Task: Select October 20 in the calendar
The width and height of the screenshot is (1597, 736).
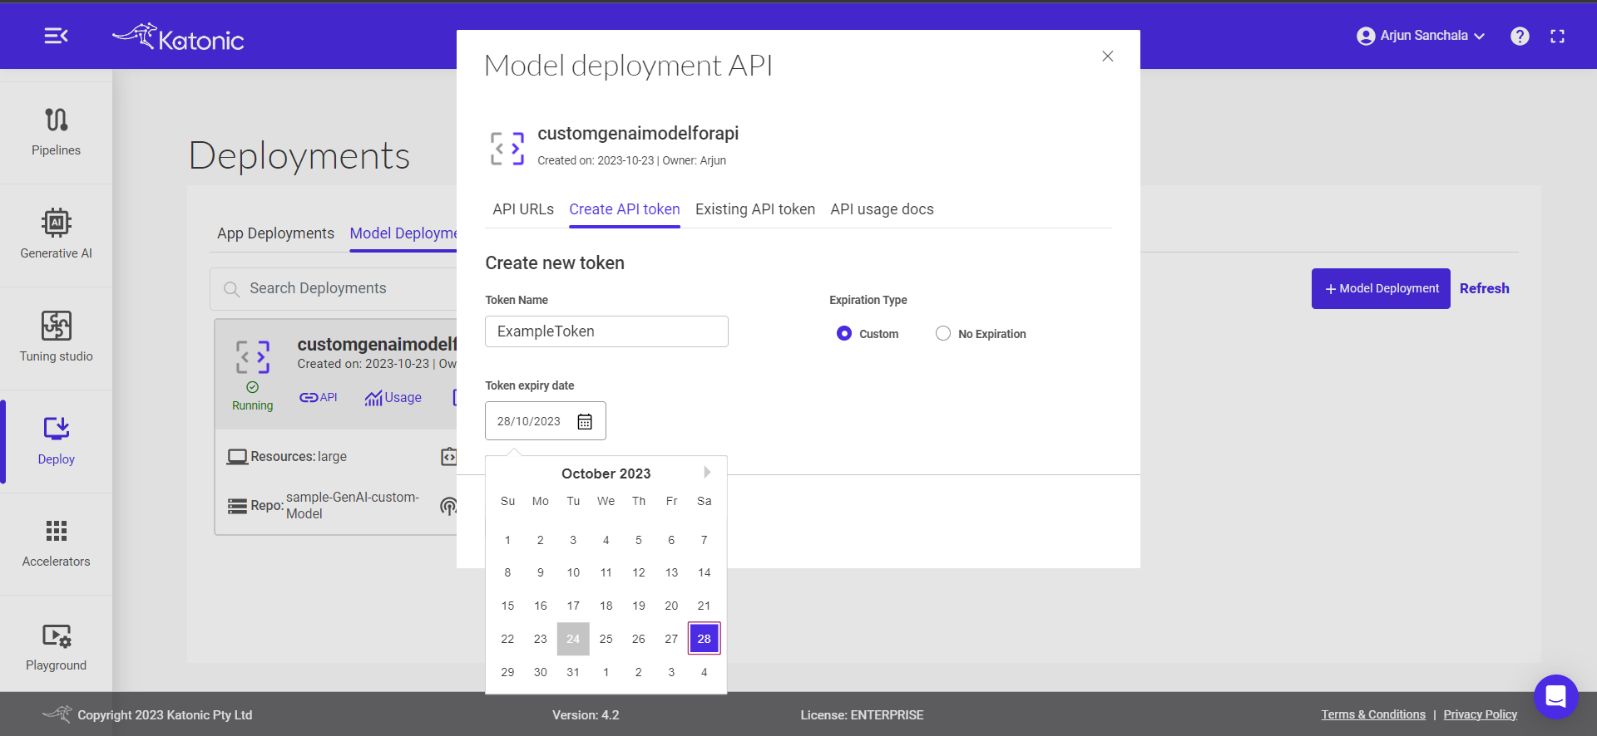Action: click(x=671, y=606)
